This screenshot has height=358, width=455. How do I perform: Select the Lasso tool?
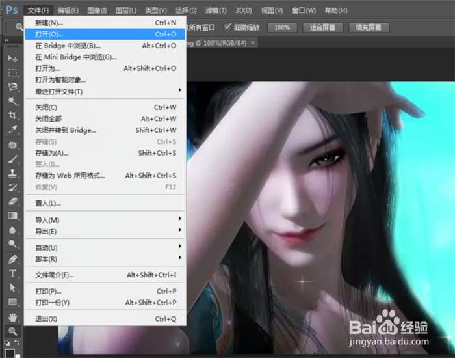click(x=12, y=87)
